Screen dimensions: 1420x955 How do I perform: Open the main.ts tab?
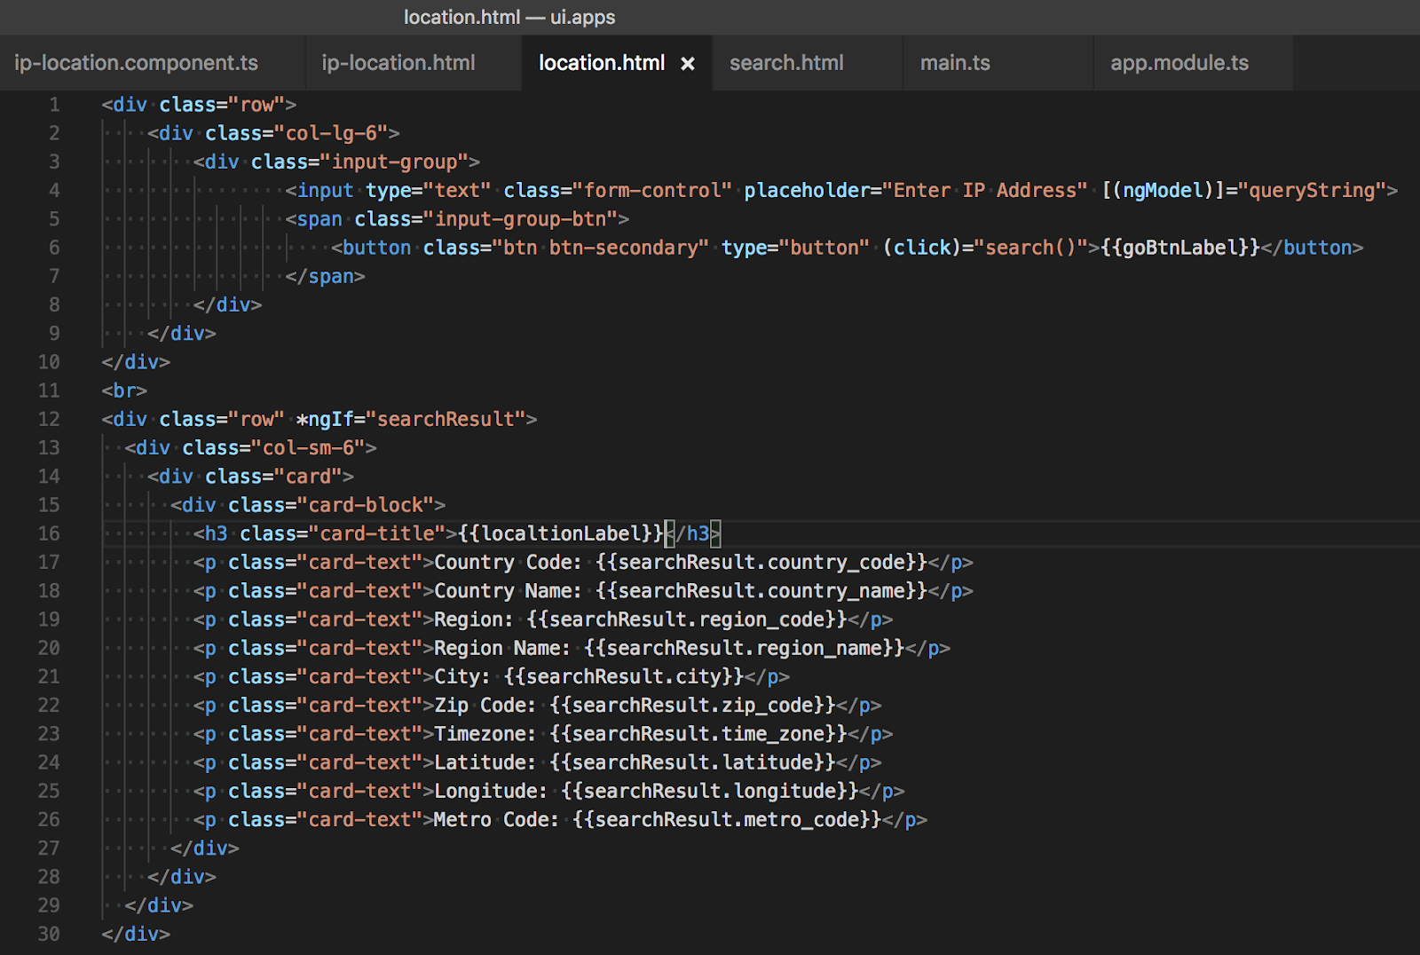pos(954,63)
